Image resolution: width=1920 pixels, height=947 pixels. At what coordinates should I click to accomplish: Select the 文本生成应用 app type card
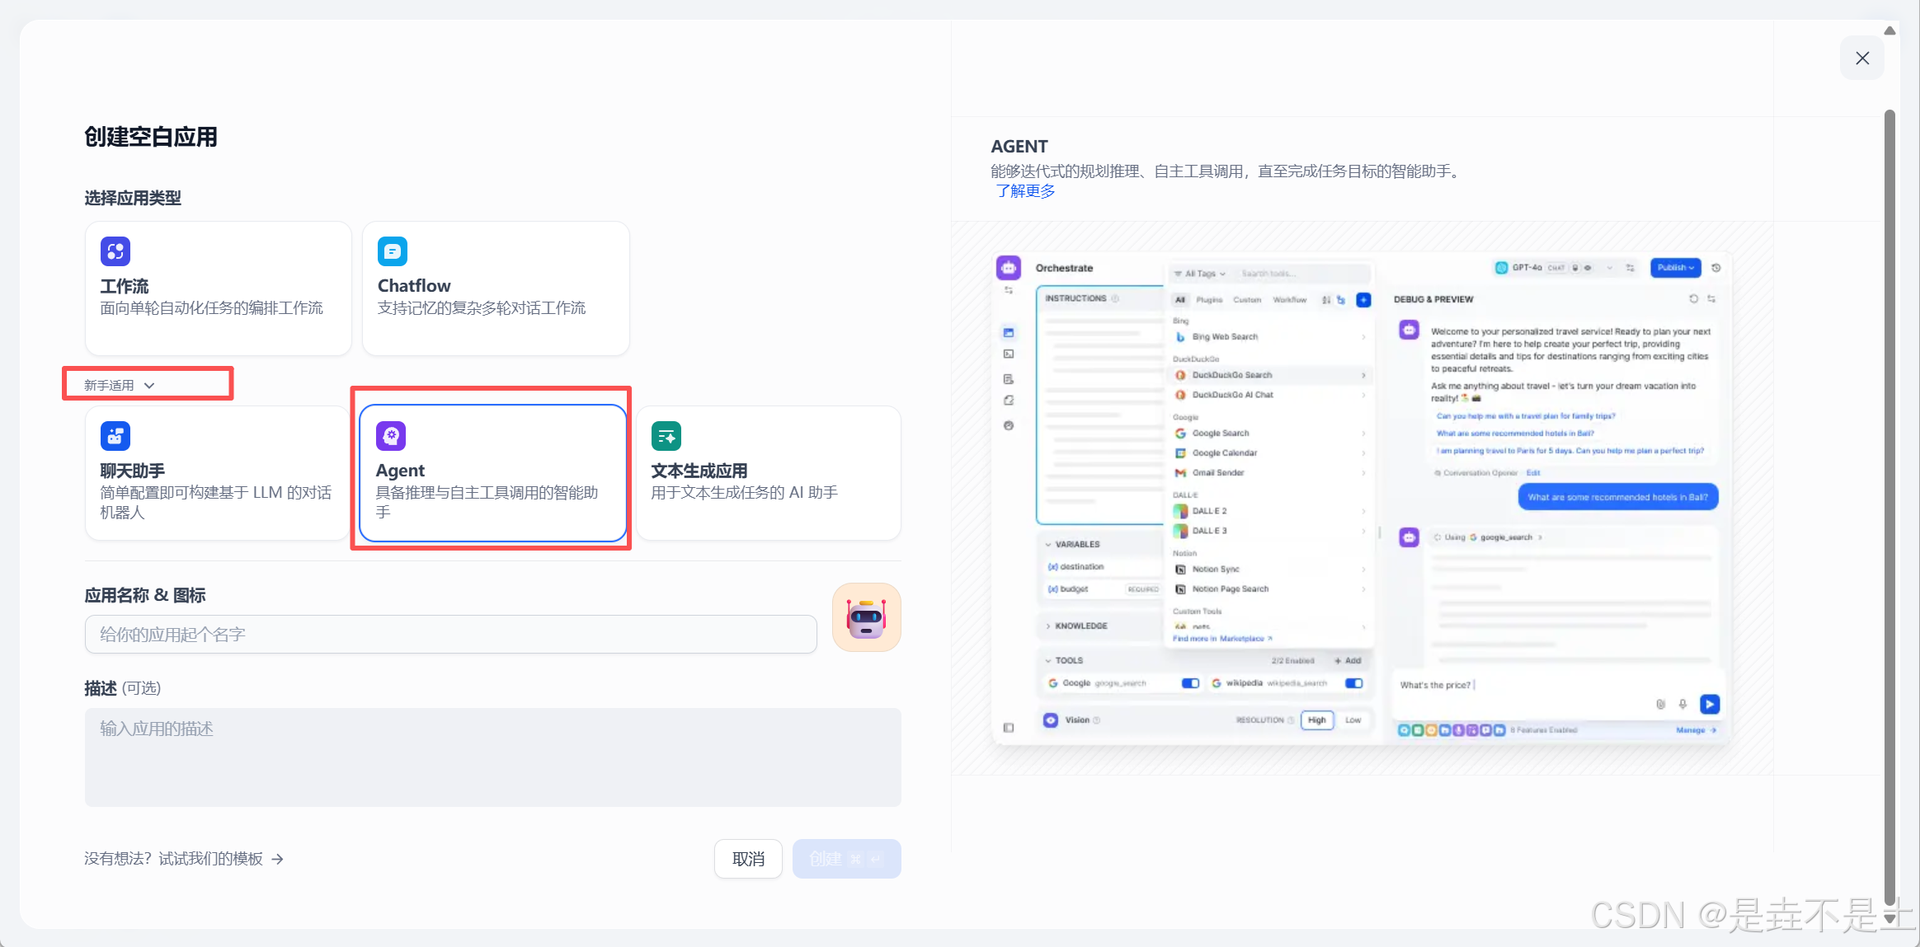768,473
